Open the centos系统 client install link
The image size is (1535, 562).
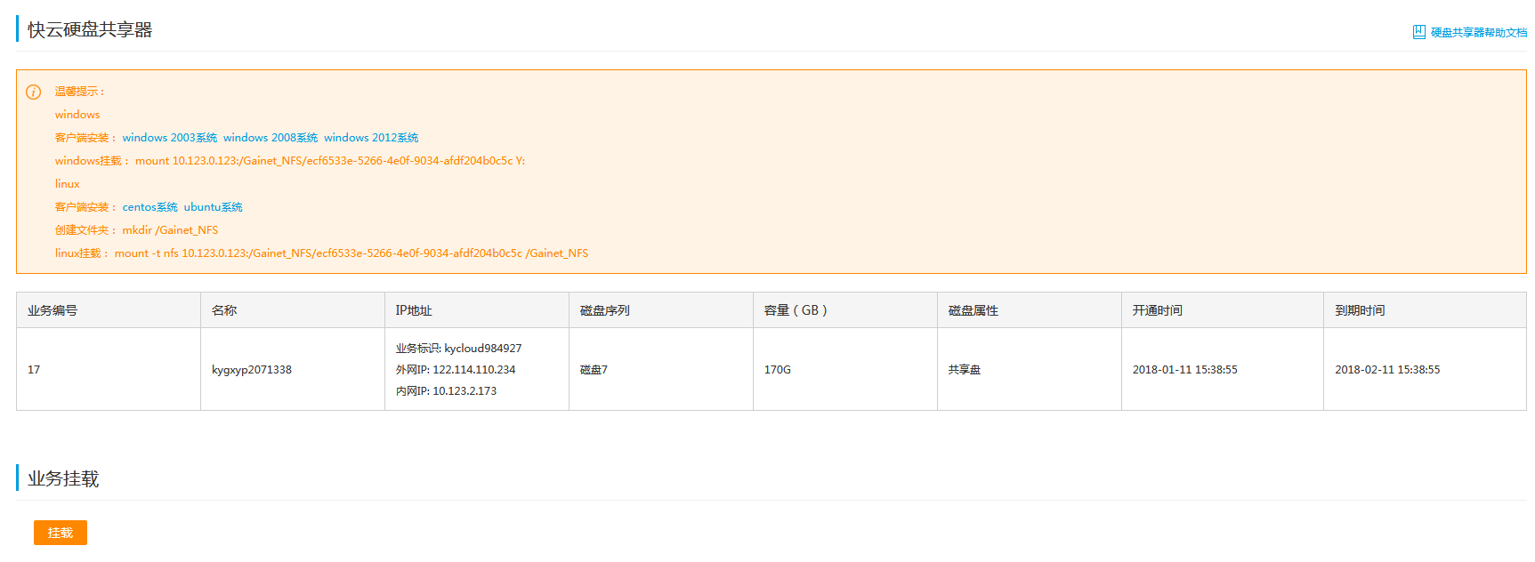tap(149, 207)
